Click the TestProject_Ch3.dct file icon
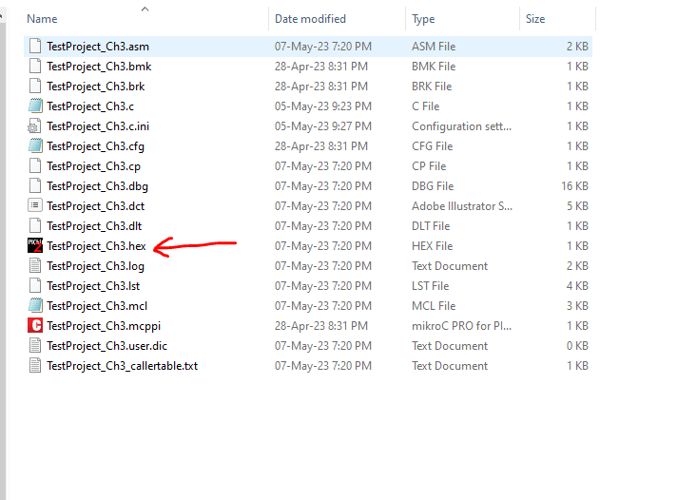 [35, 206]
